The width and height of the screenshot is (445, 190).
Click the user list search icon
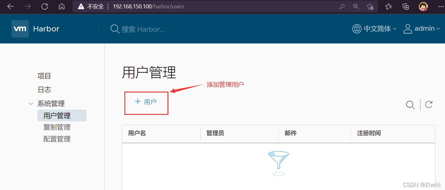(x=410, y=105)
